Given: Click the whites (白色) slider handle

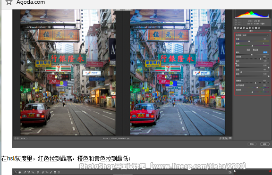Looking at the screenshot, I should pyautogui.click(x=241, y=72).
